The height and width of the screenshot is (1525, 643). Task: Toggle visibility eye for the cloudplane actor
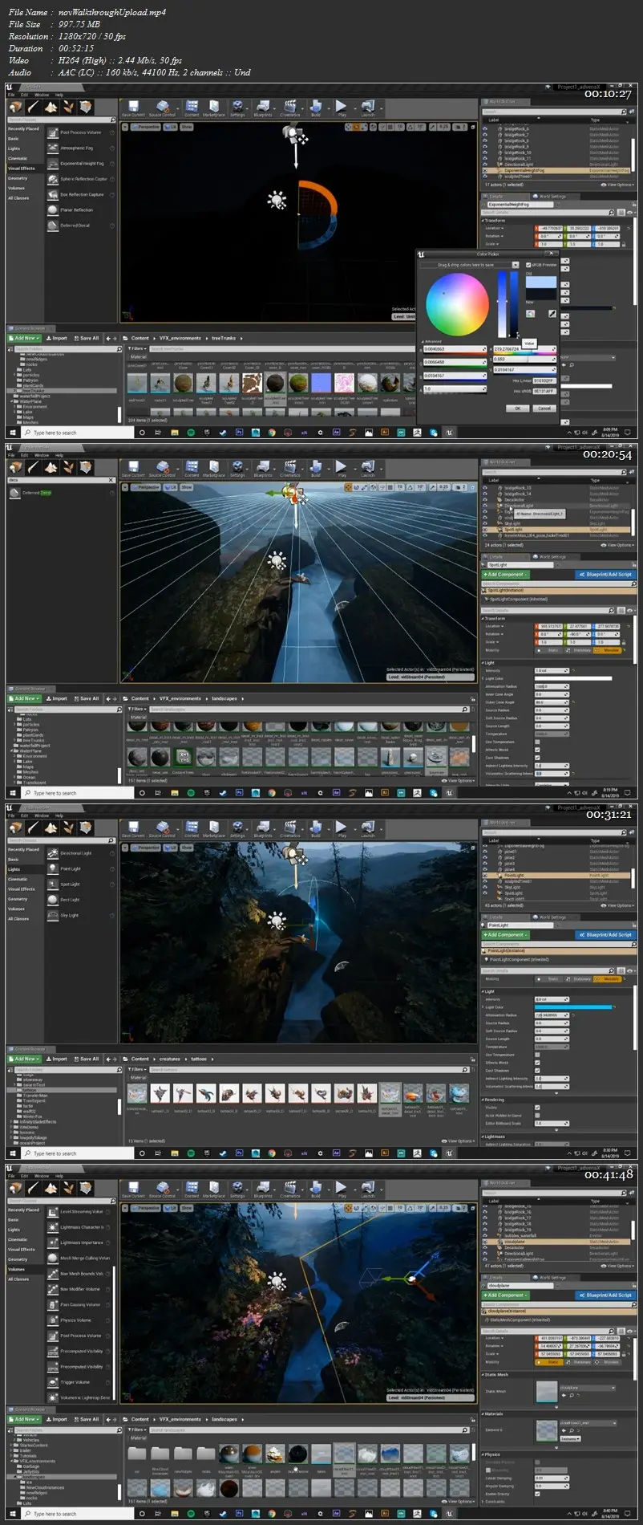click(484, 1242)
